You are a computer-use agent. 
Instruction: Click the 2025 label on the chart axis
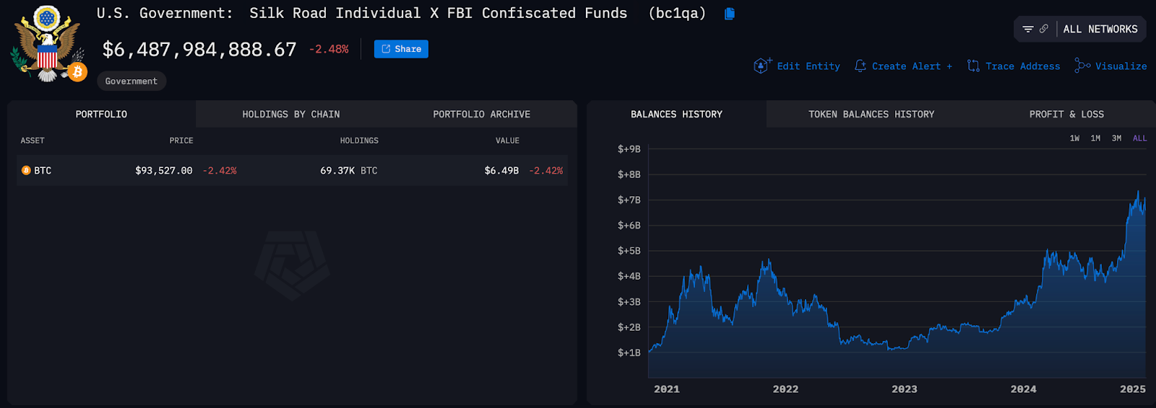pos(1133,389)
